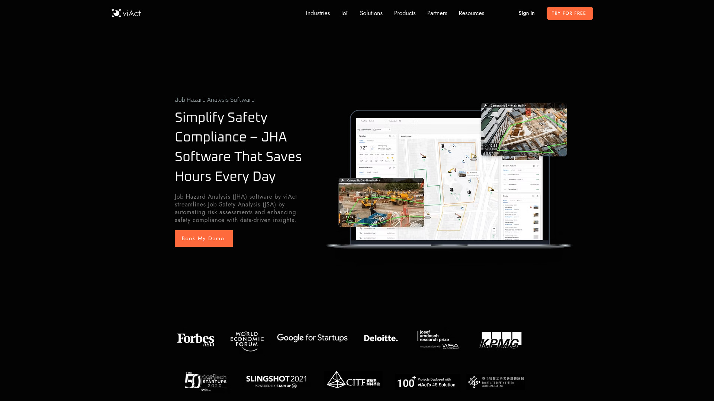
Task: Click the Forbes Asia logo badge
Action: 196,339
